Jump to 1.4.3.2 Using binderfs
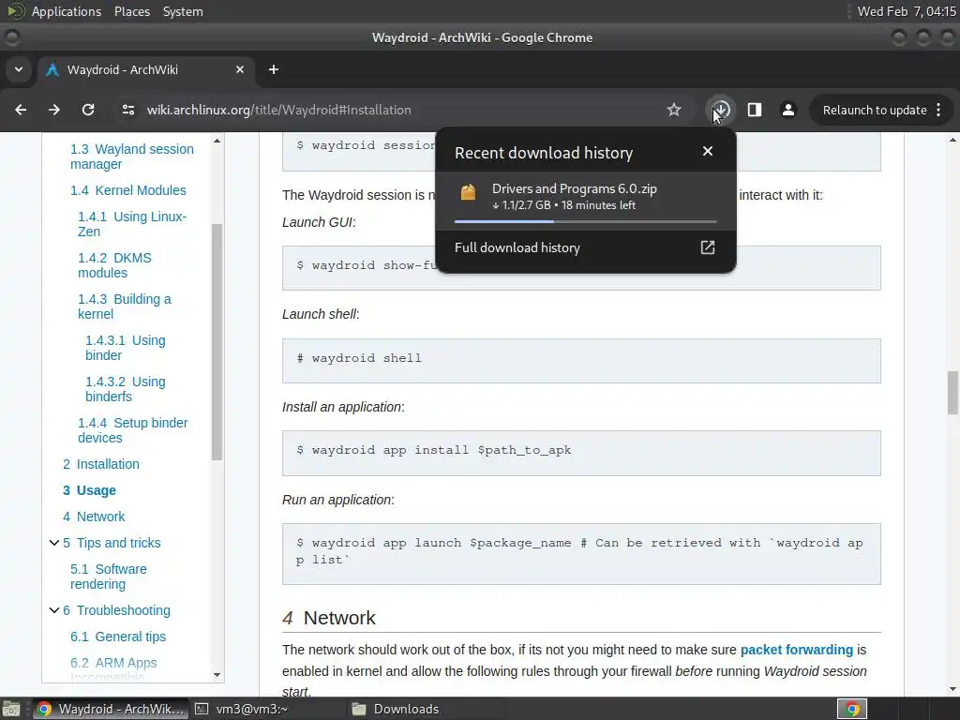Image resolution: width=960 pixels, height=720 pixels. tap(126, 389)
